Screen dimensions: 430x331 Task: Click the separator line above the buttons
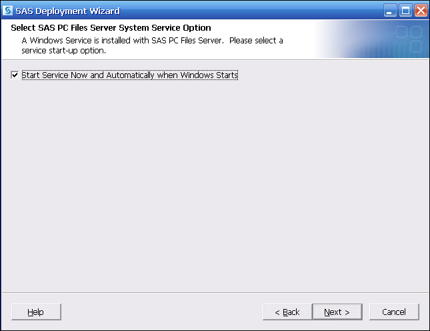point(215,292)
